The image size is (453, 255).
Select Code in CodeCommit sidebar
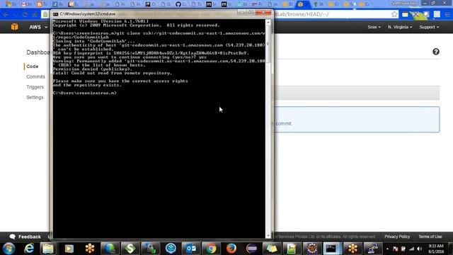tap(33, 66)
